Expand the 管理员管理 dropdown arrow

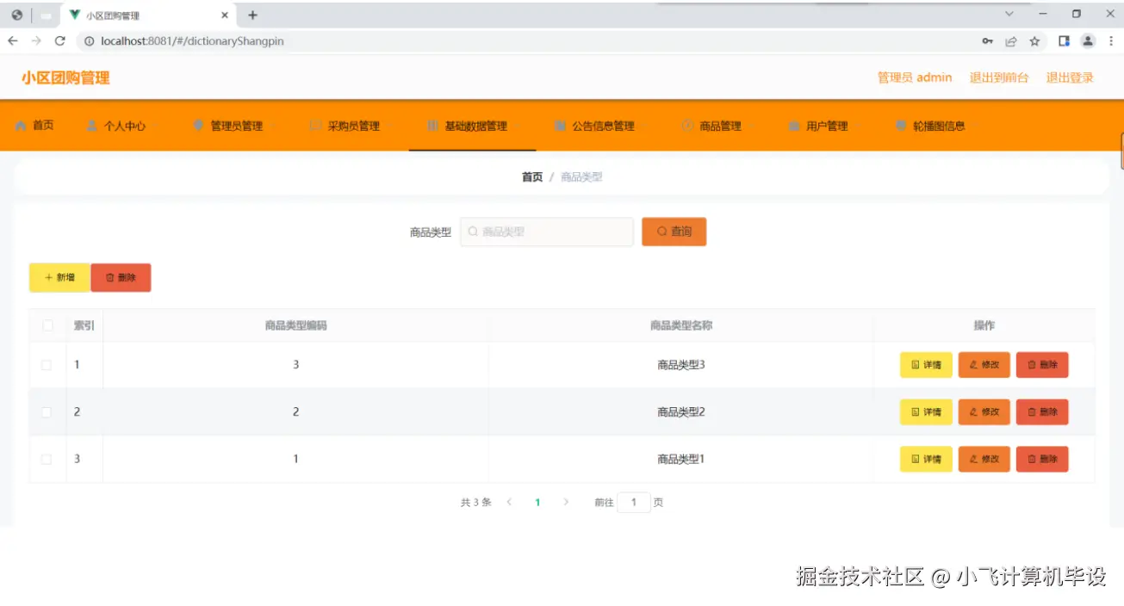click(272, 125)
